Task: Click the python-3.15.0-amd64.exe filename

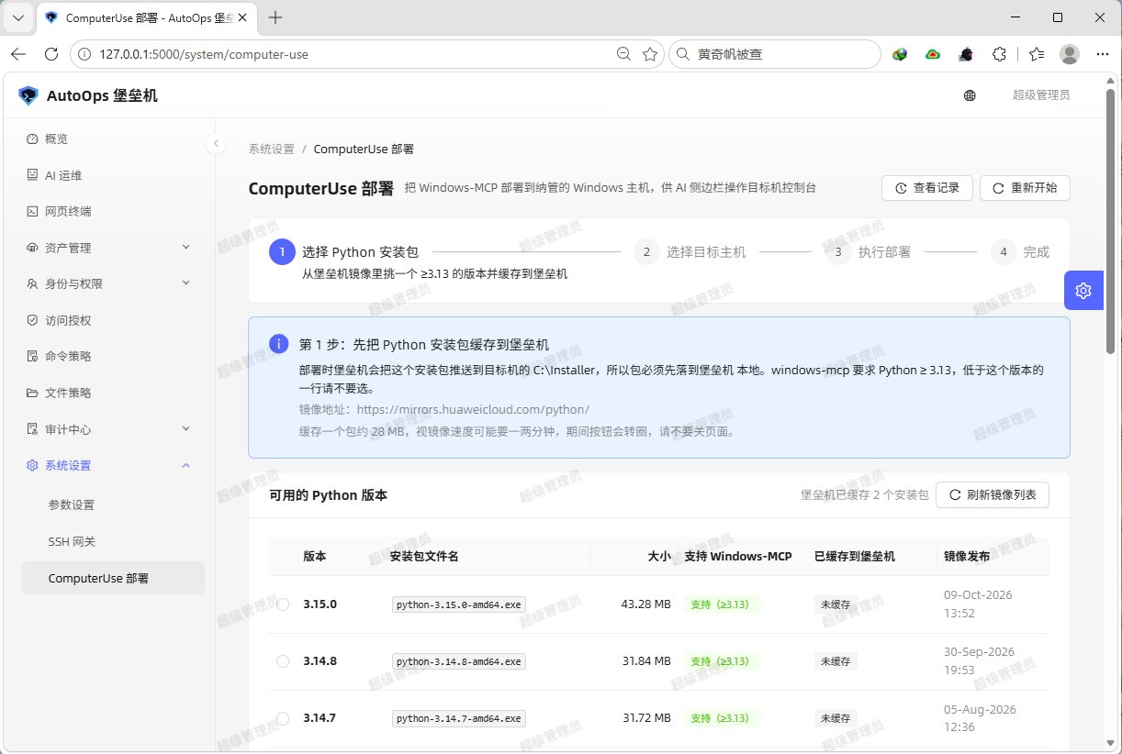Action: pyautogui.click(x=459, y=604)
